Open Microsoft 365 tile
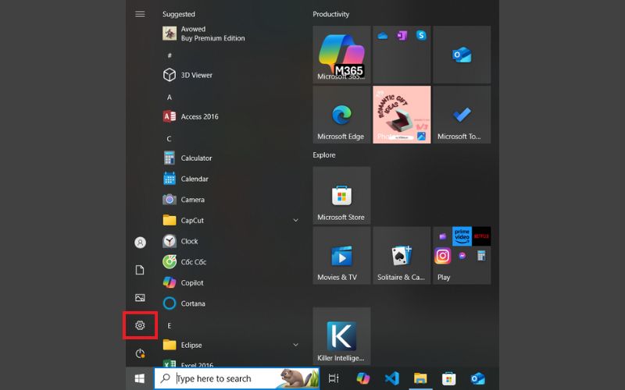 (341, 55)
